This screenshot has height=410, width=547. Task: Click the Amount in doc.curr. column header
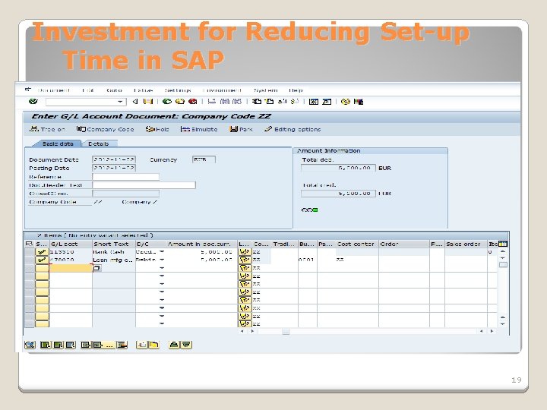pyautogui.click(x=199, y=244)
